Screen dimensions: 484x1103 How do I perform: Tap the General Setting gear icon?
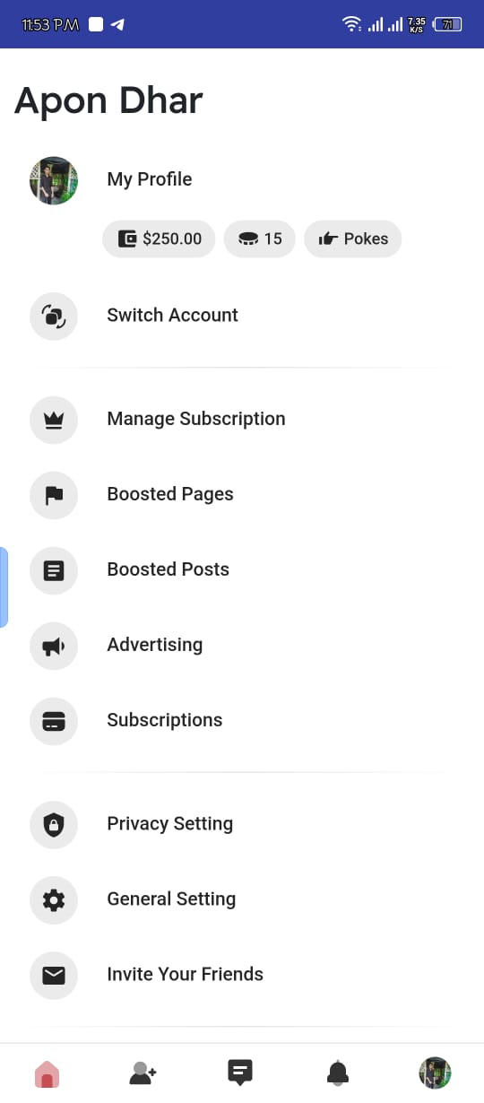point(54,899)
